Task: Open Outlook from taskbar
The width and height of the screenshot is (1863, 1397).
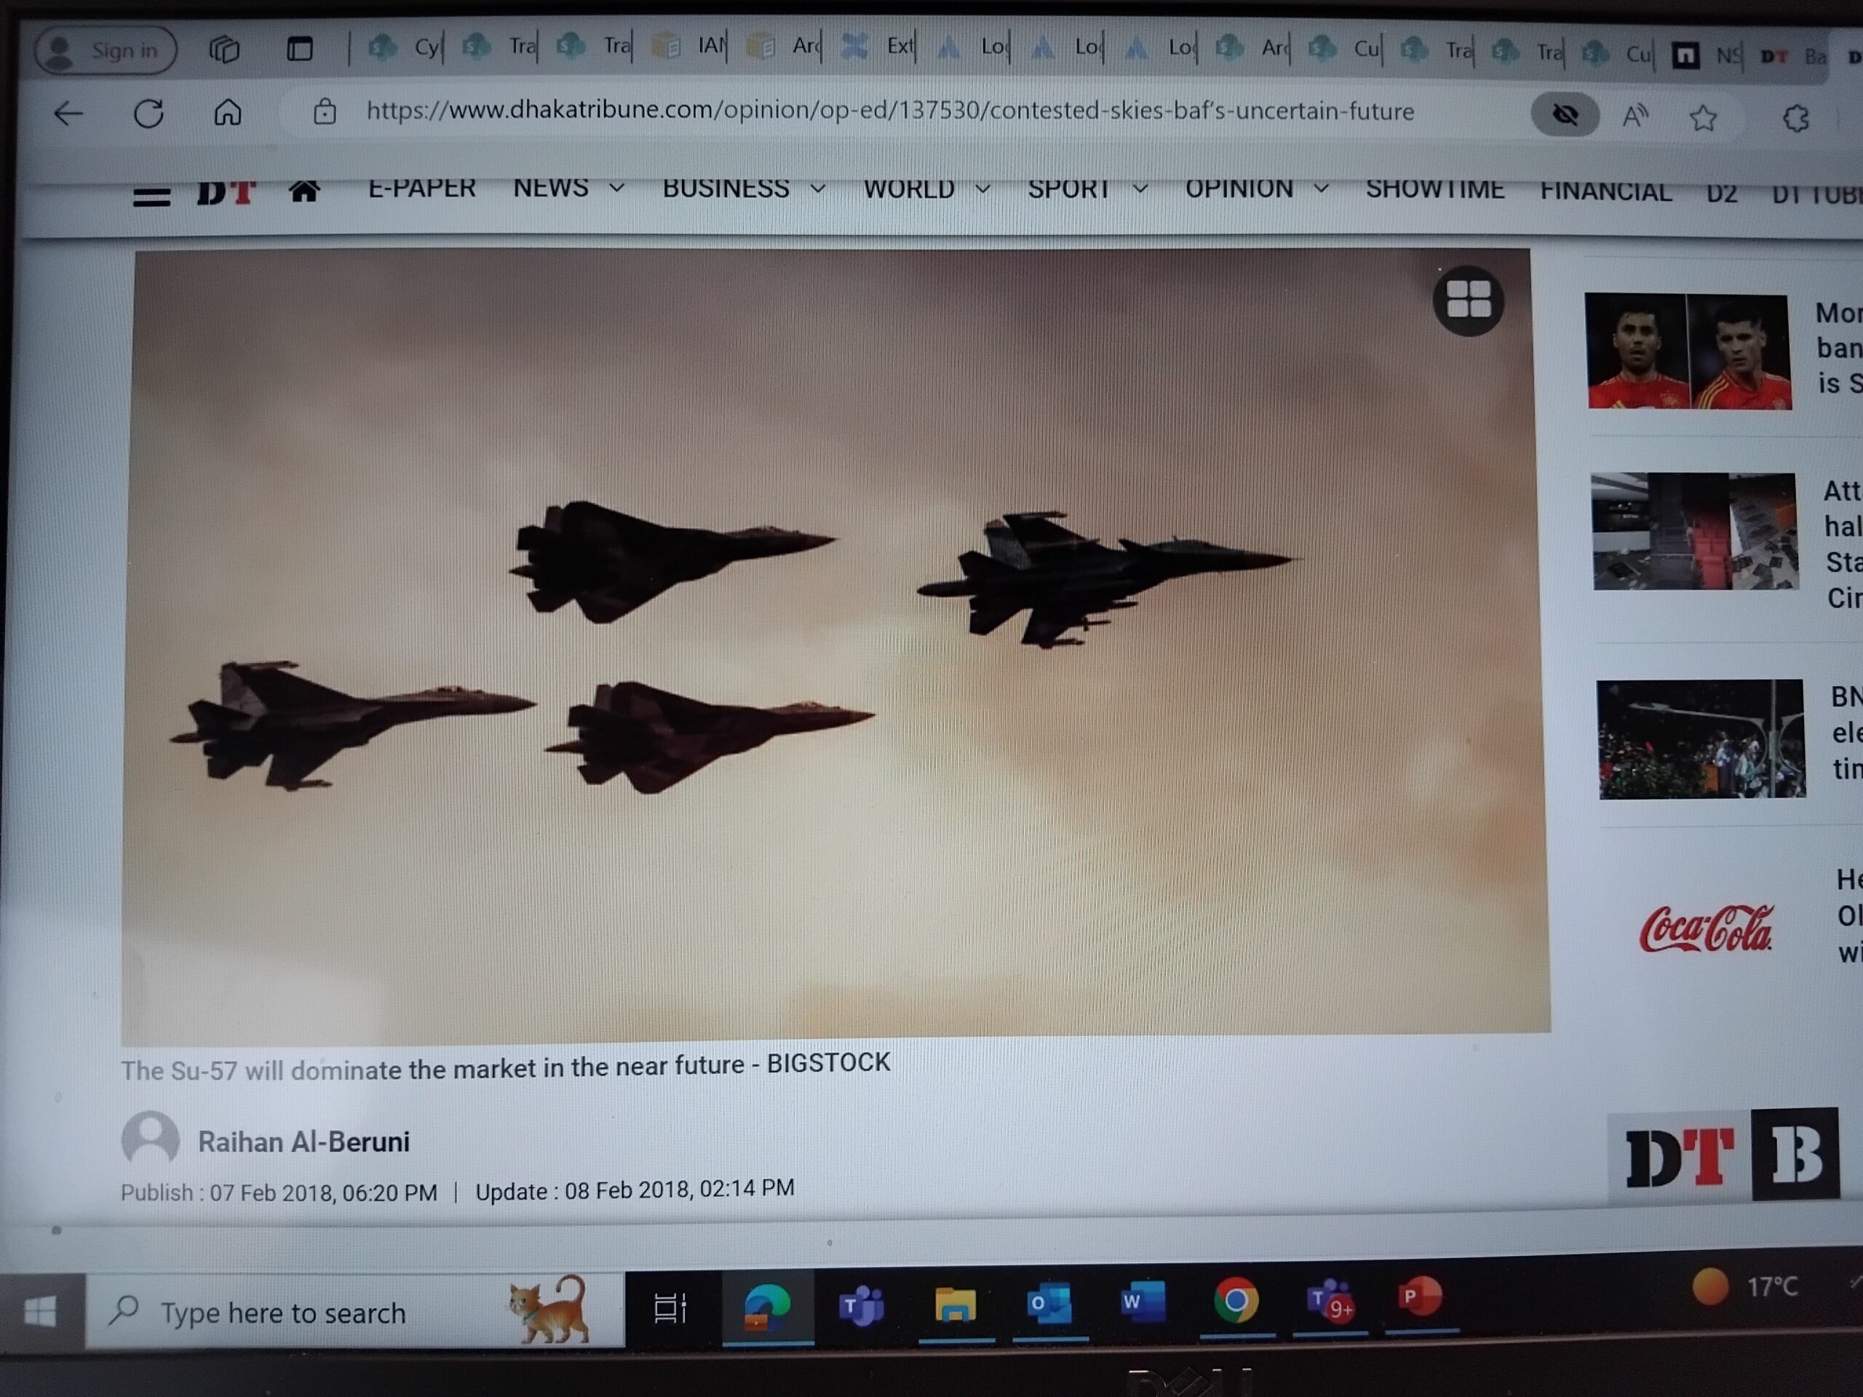Action: pyautogui.click(x=1049, y=1304)
